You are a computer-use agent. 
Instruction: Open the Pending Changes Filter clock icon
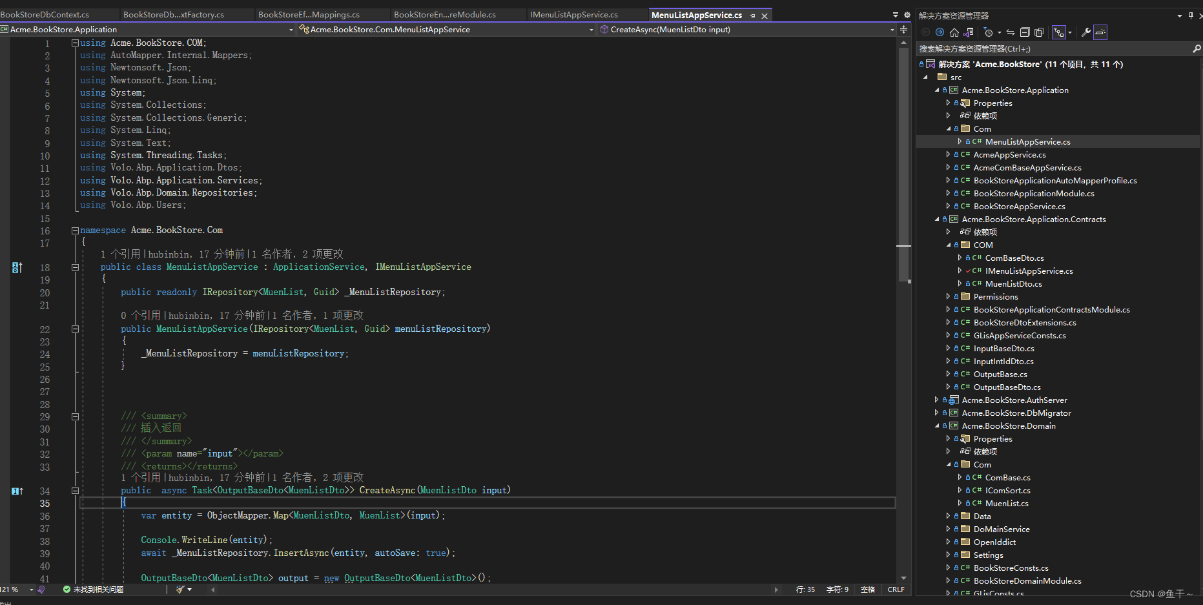(989, 32)
